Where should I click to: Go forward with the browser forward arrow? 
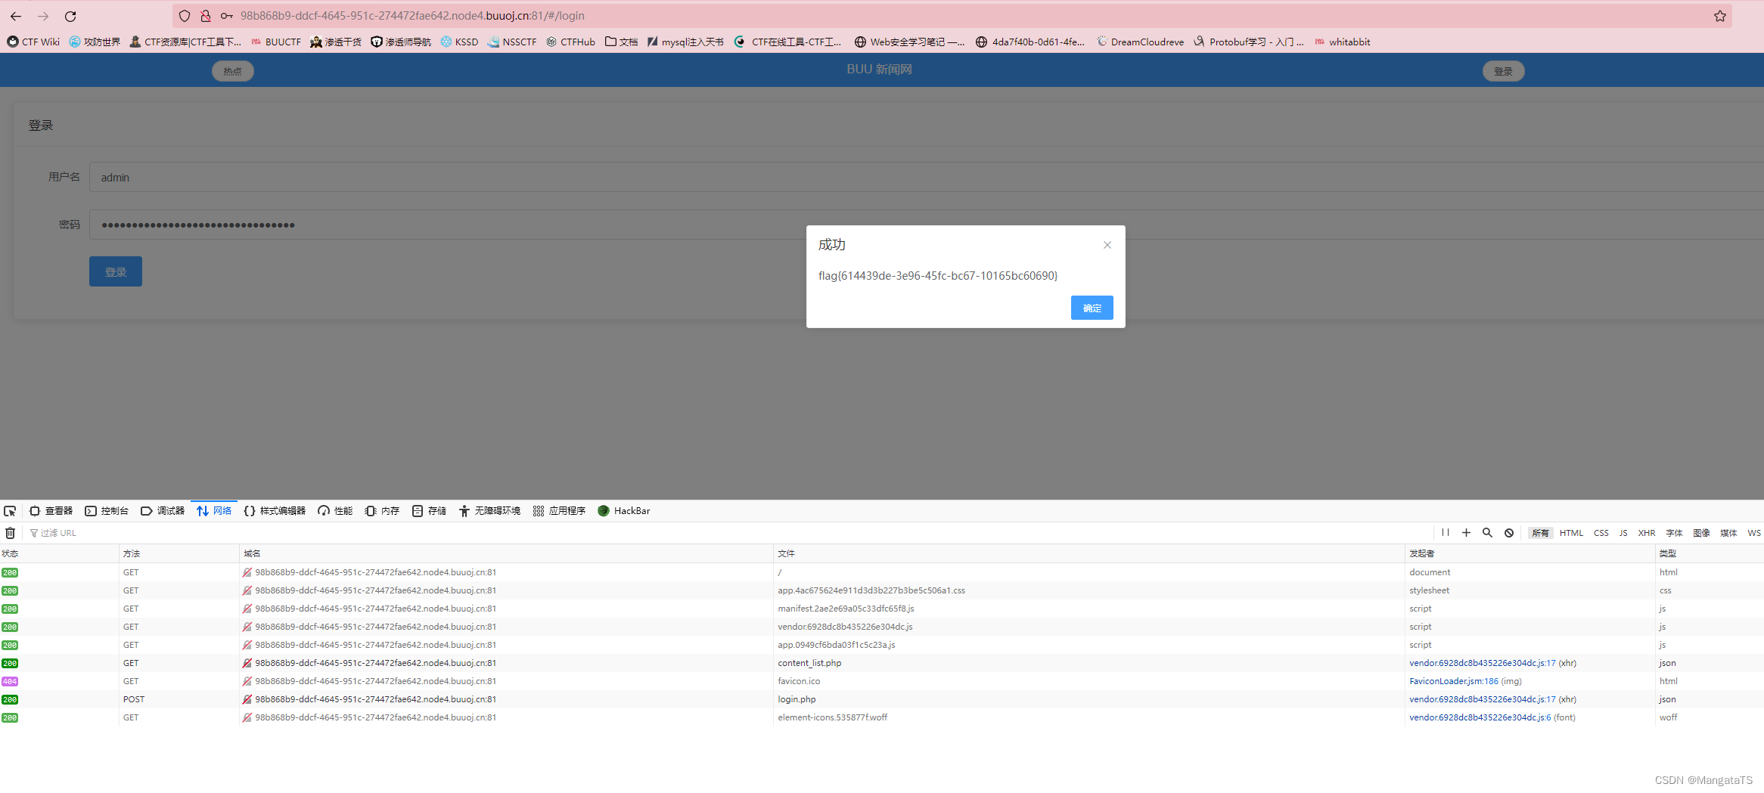tap(43, 16)
